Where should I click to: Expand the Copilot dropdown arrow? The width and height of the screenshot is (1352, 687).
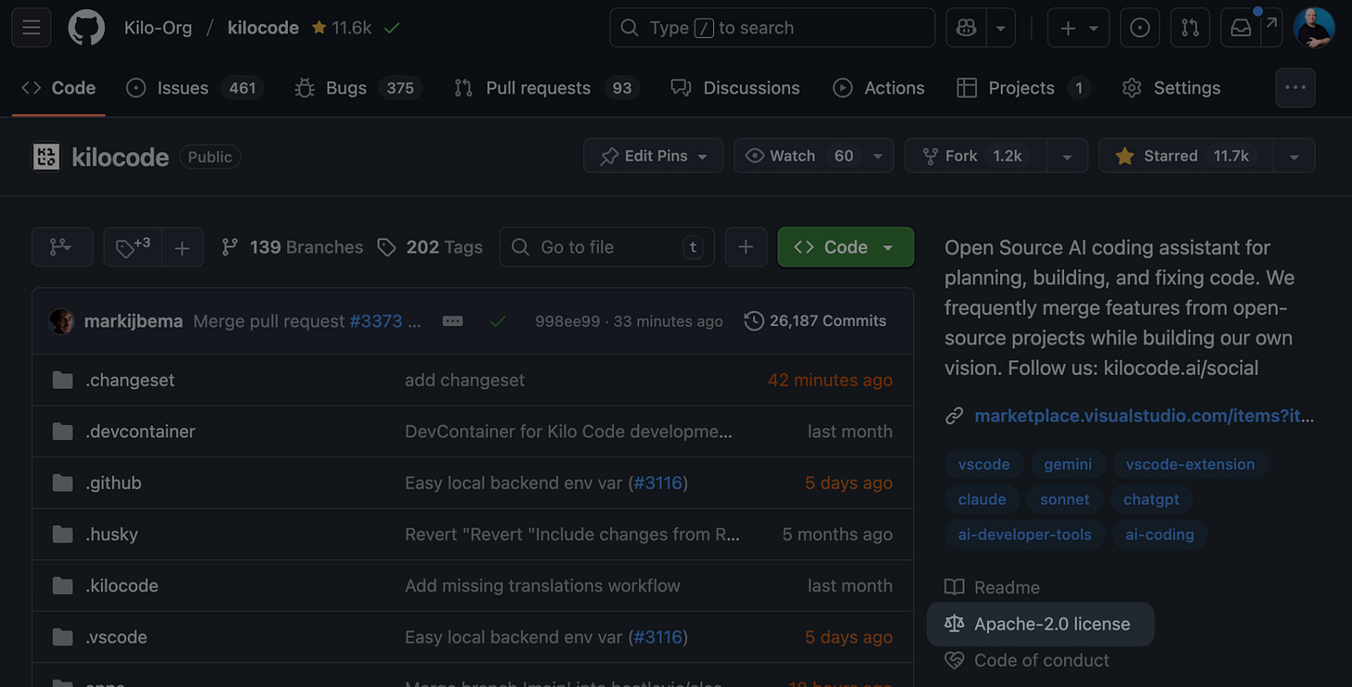pyautogui.click(x=1000, y=28)
